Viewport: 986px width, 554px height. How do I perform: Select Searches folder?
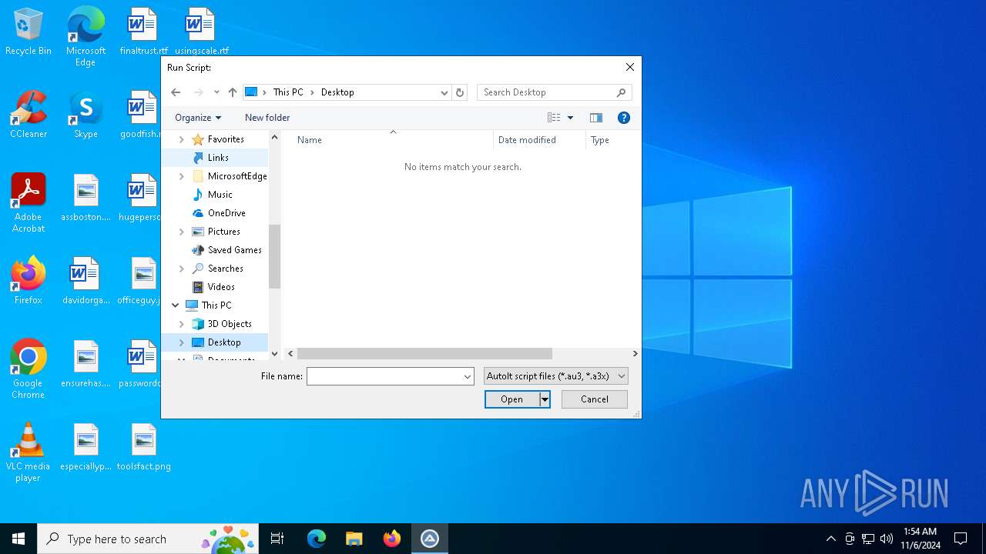click(x=225, y=269)
